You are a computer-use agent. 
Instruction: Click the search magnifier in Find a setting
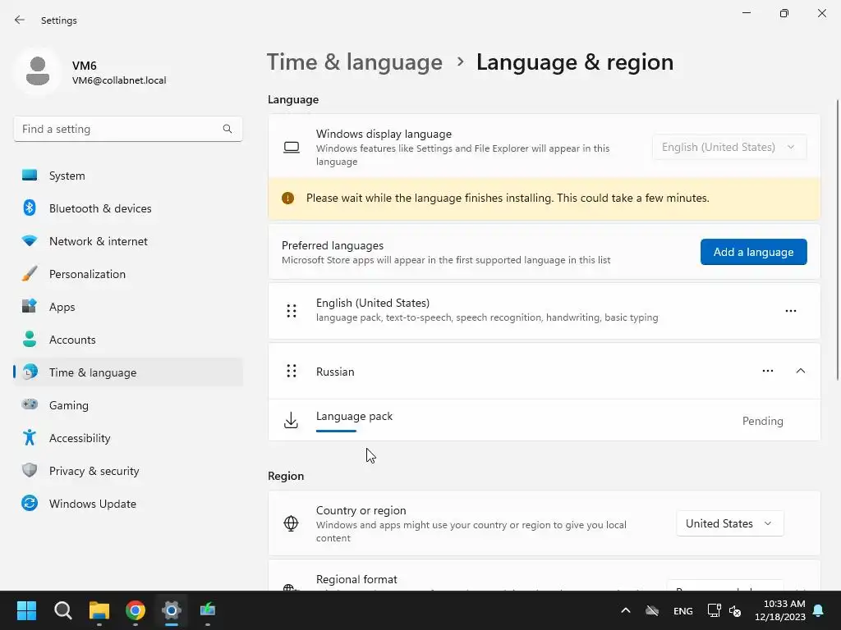tap(227, 129)
